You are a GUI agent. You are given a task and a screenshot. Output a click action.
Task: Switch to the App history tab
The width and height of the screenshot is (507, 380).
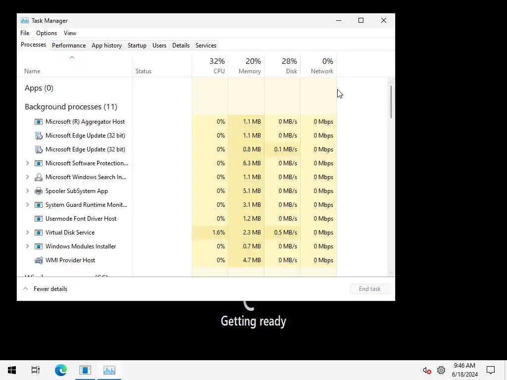coord(107,46)
